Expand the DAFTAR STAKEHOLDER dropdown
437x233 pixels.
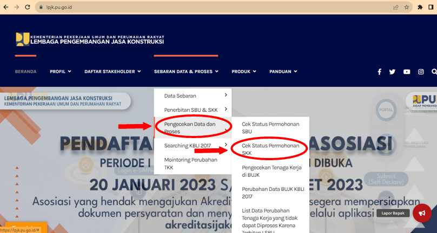pos(112,71)
